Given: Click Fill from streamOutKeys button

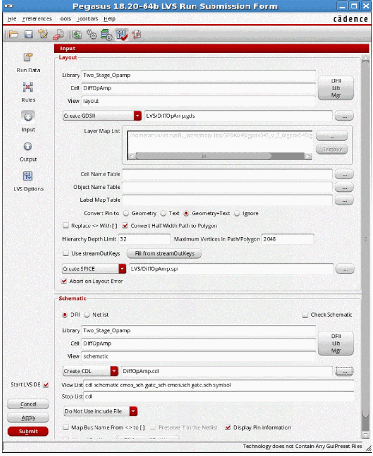Looking at the screenshot, I should click(165, 254).
